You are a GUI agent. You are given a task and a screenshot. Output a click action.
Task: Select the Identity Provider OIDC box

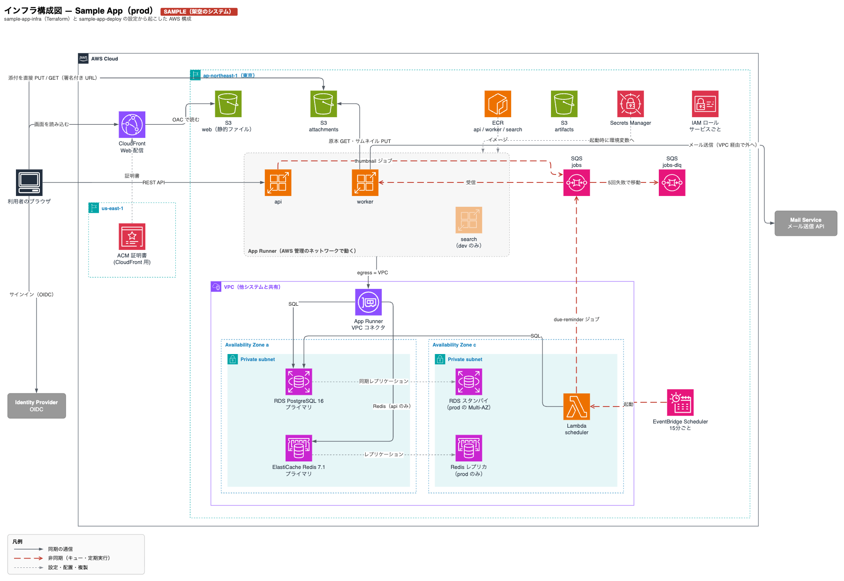point(37,406)
